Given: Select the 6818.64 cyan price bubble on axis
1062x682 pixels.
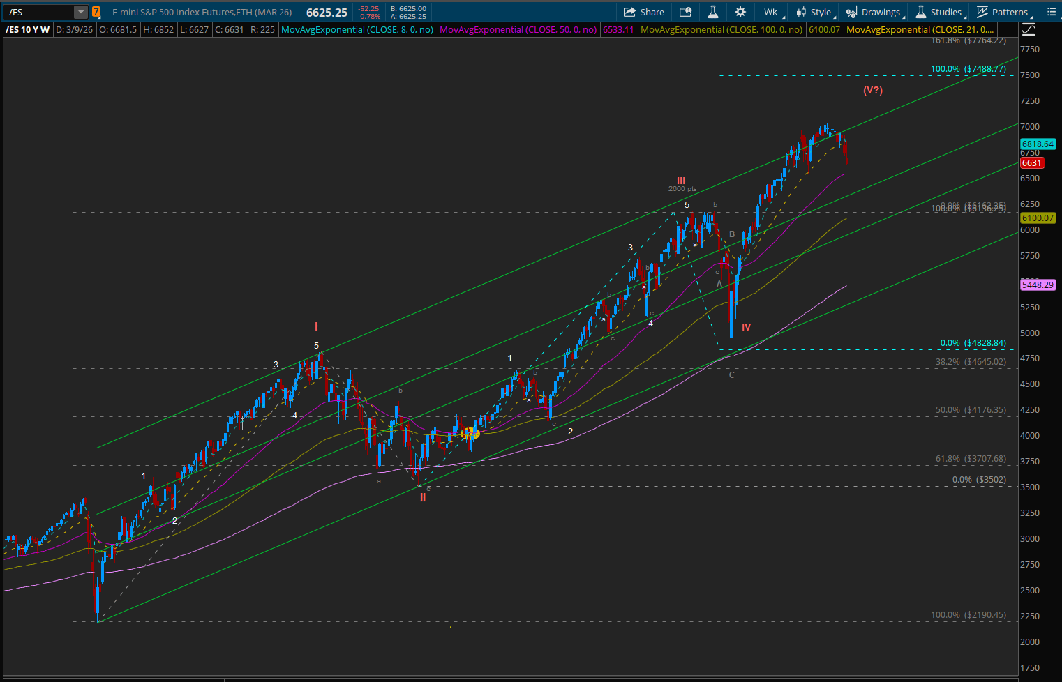Looking at the screenshot, I should point(1038,144).
